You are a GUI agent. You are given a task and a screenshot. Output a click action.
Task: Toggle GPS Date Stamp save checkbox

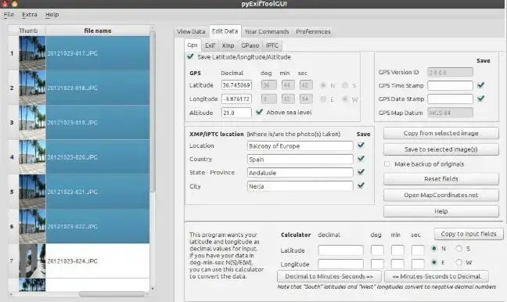click(481, 99)
